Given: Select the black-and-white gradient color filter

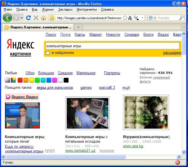Looking at the screenshot, I should (x=7, y=80).
